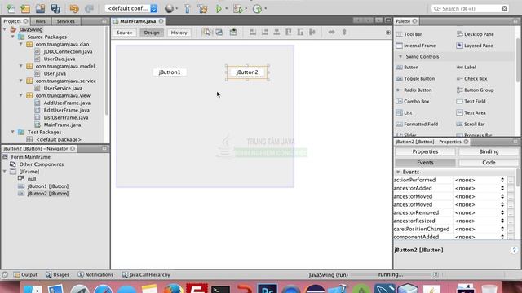Open UserDao.java in Projects tree
Screen dimensions: 522x293
click(x=55, y=59)
